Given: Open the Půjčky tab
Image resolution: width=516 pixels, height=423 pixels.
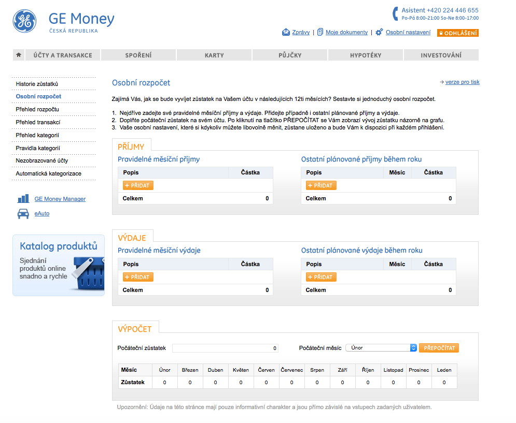Looking at the screenshot, I should 290,55.
